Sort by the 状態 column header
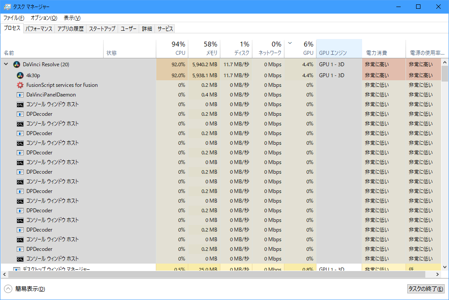 [x=130, y=49]
